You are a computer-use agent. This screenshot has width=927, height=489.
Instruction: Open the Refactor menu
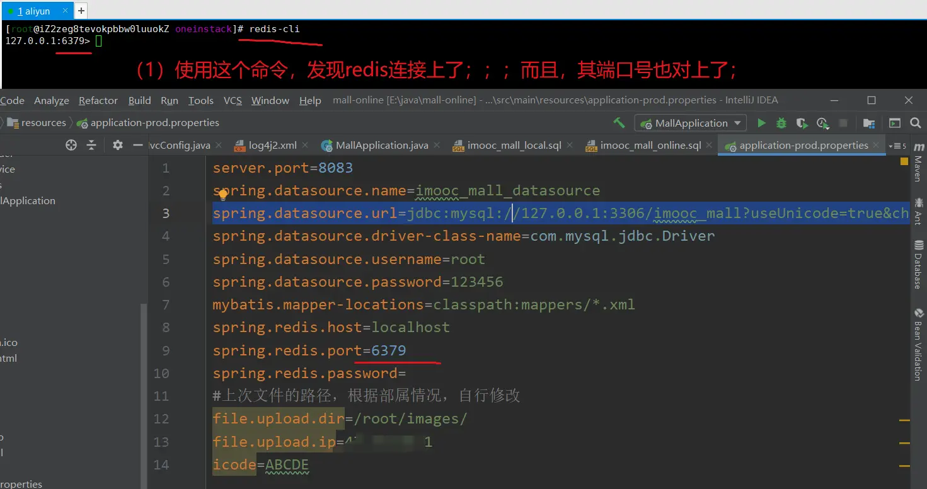98,101
